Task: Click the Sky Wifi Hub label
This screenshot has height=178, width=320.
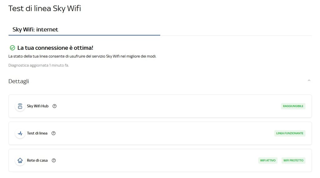Action: pyautogui.click(x=37, y=106)
